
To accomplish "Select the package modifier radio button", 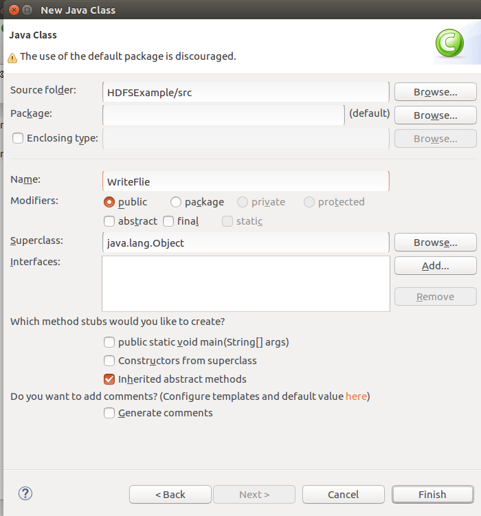I will (176, 202).
